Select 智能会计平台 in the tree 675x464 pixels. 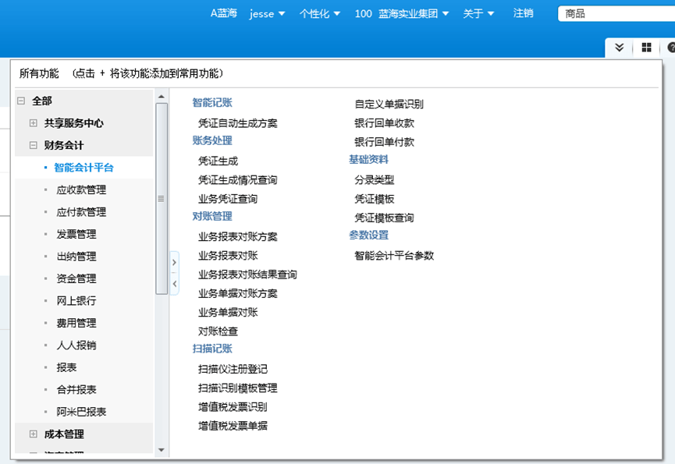click(84, 168)
